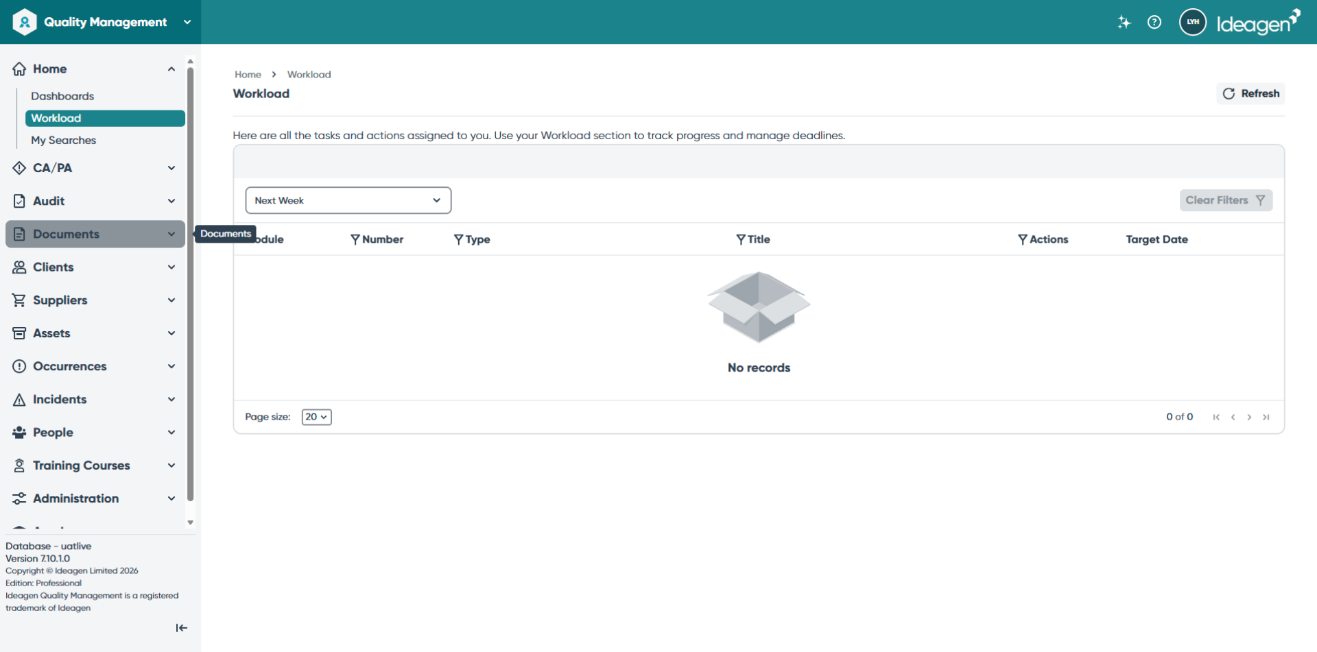Click the Clear Filters button
The height and width of the screenshot is (652, 1317).
1226,200
